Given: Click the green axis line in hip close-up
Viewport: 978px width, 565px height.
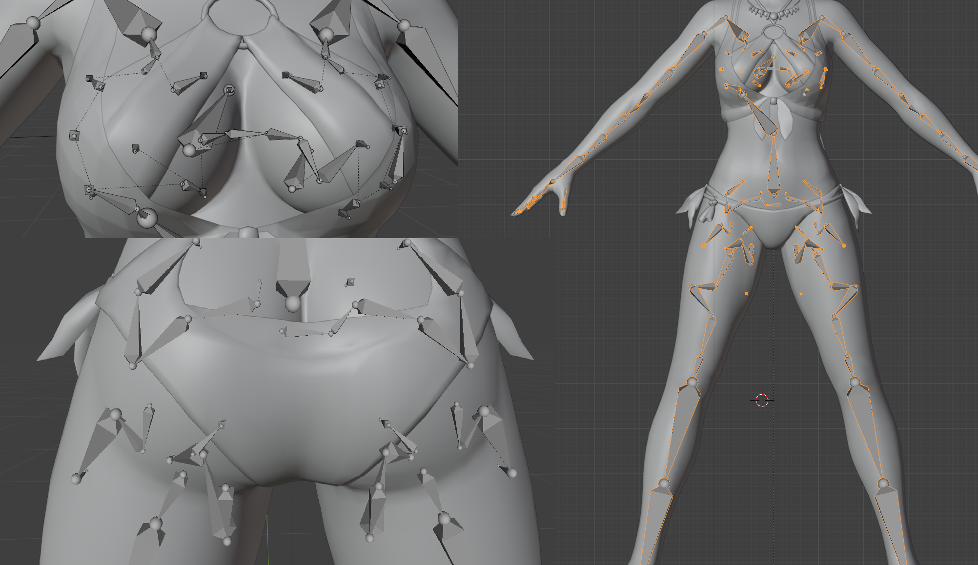Looking at the screenshot, I should click(x=267, y=537).
